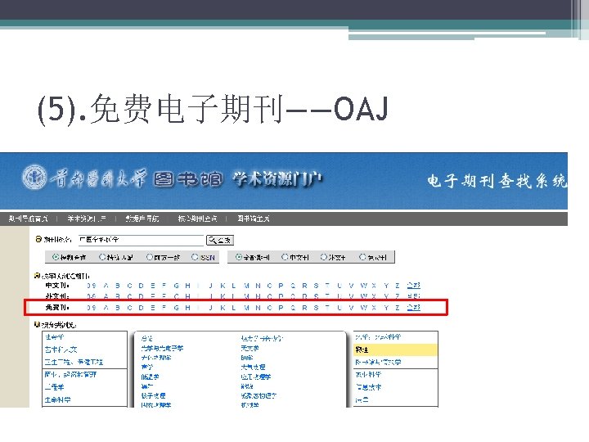Open the 大气物理 subject link

253,367
